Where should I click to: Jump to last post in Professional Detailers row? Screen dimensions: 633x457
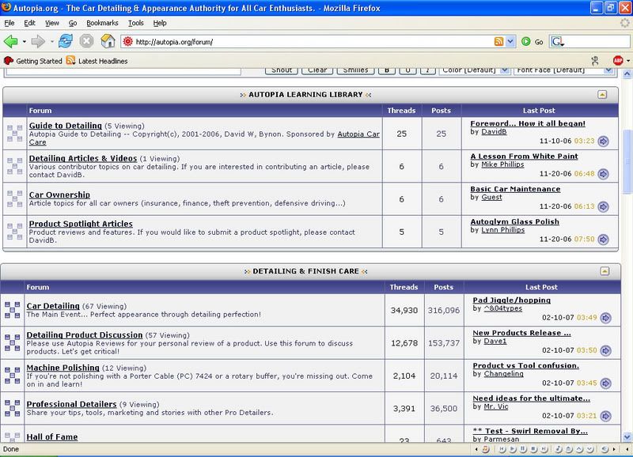[x=605, y=416]
